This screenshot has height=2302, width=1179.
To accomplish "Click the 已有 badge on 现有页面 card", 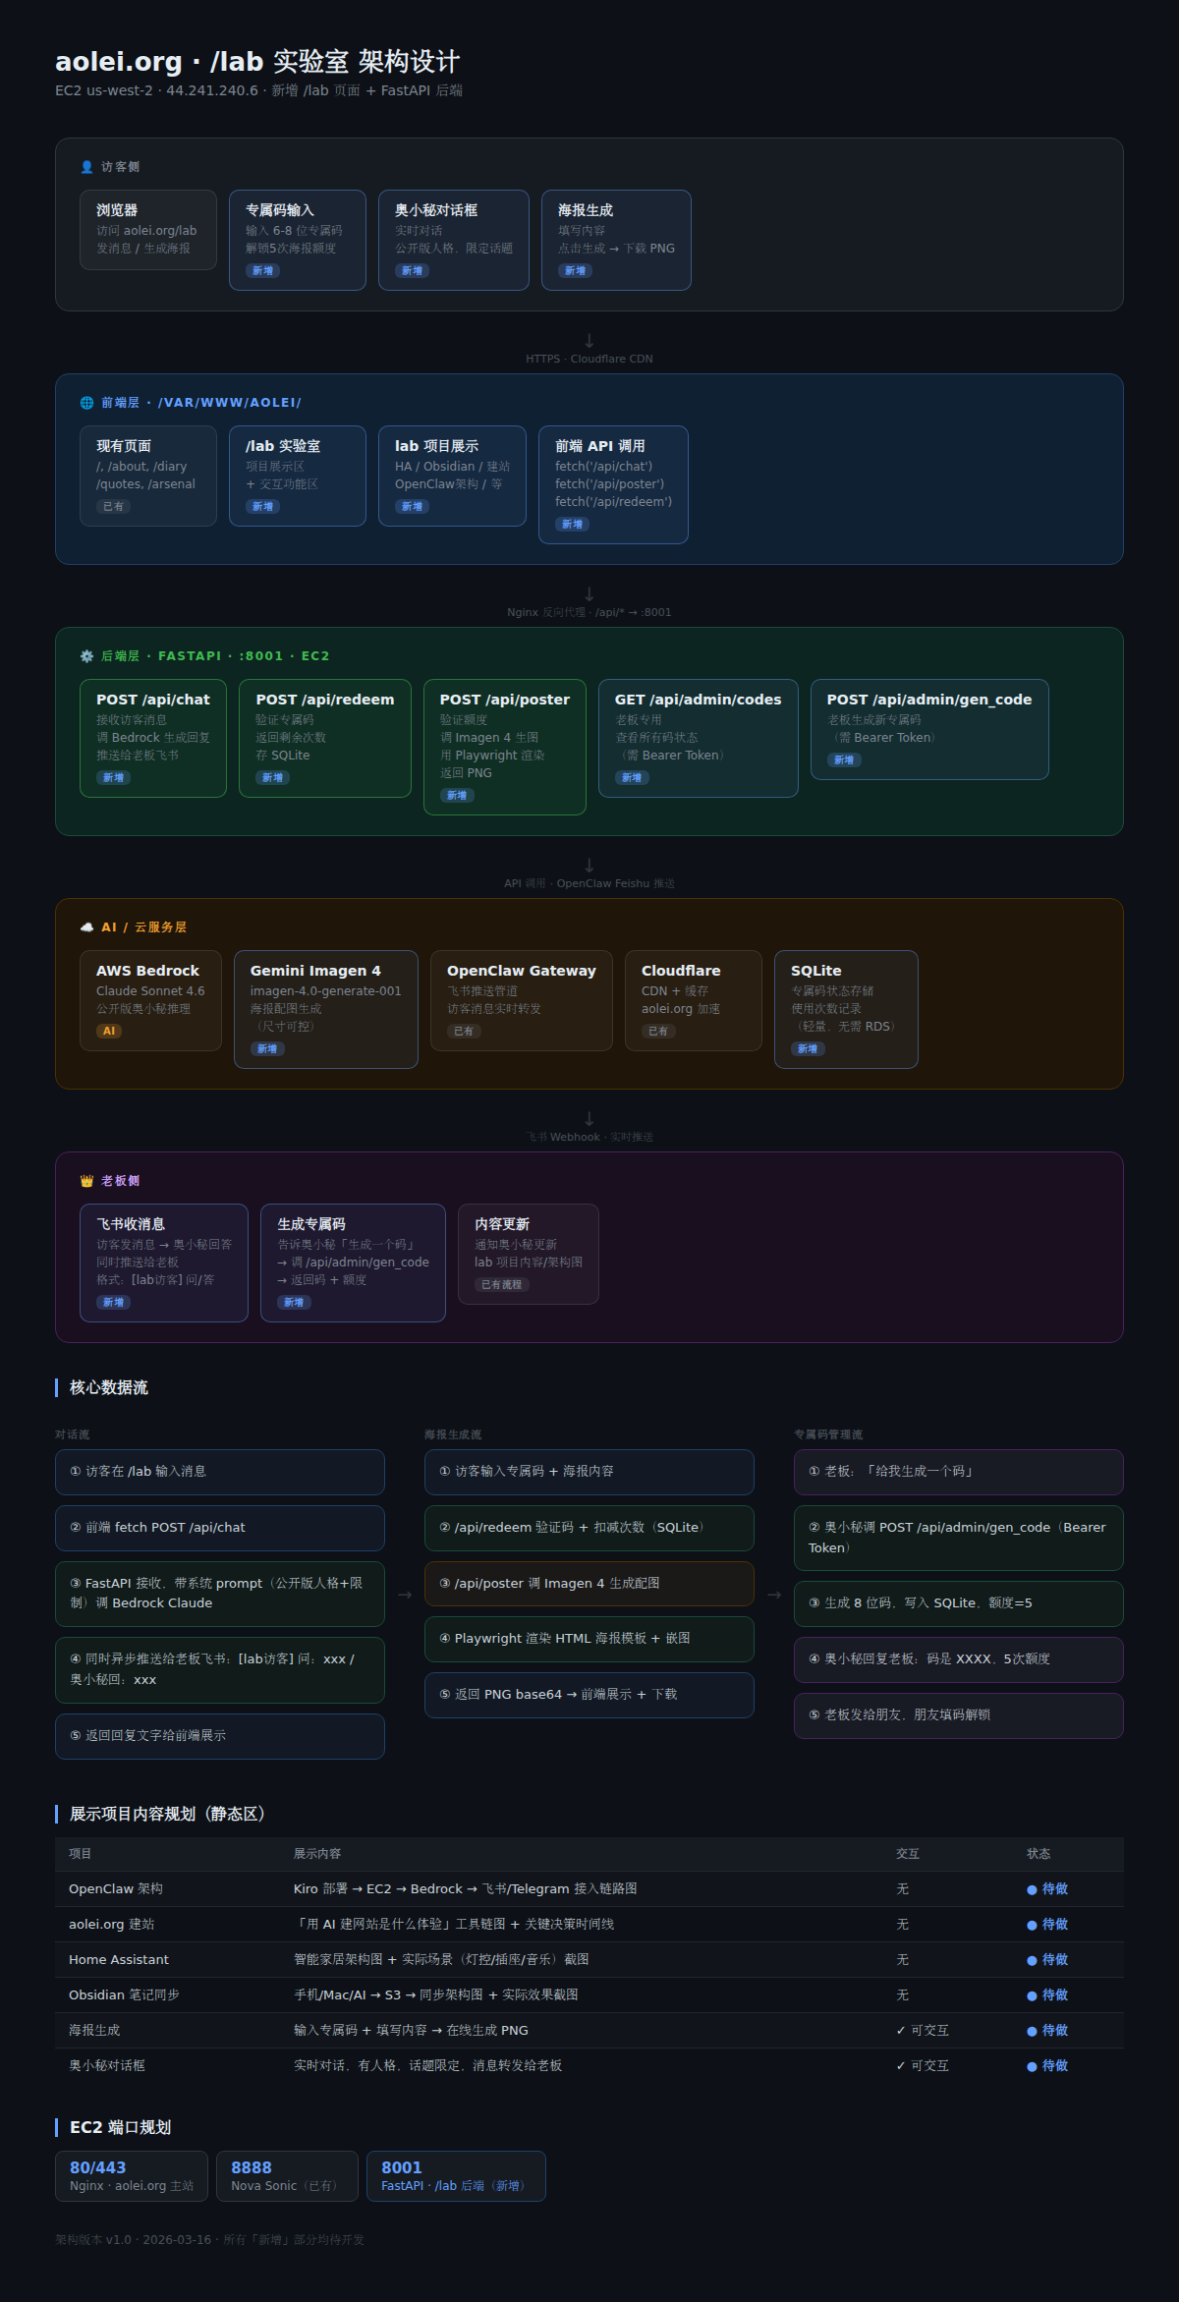I will click(x=114, y=507).
